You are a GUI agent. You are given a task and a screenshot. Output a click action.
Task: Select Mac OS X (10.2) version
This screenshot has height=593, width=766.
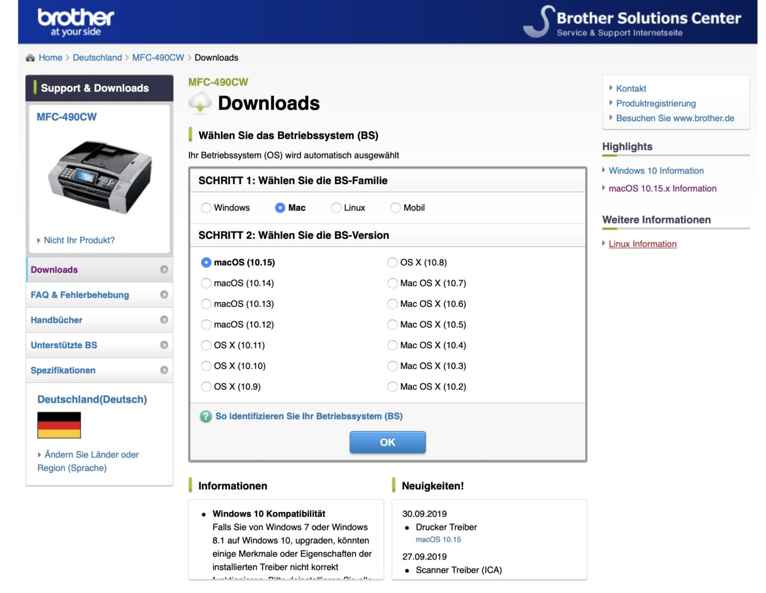point(393,387)
